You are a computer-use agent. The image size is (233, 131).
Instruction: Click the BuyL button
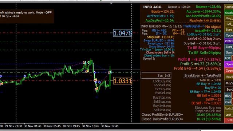pos(229,90)
